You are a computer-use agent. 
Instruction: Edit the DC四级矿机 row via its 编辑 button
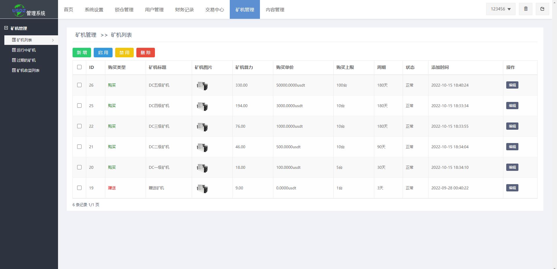tap(512, 106)
